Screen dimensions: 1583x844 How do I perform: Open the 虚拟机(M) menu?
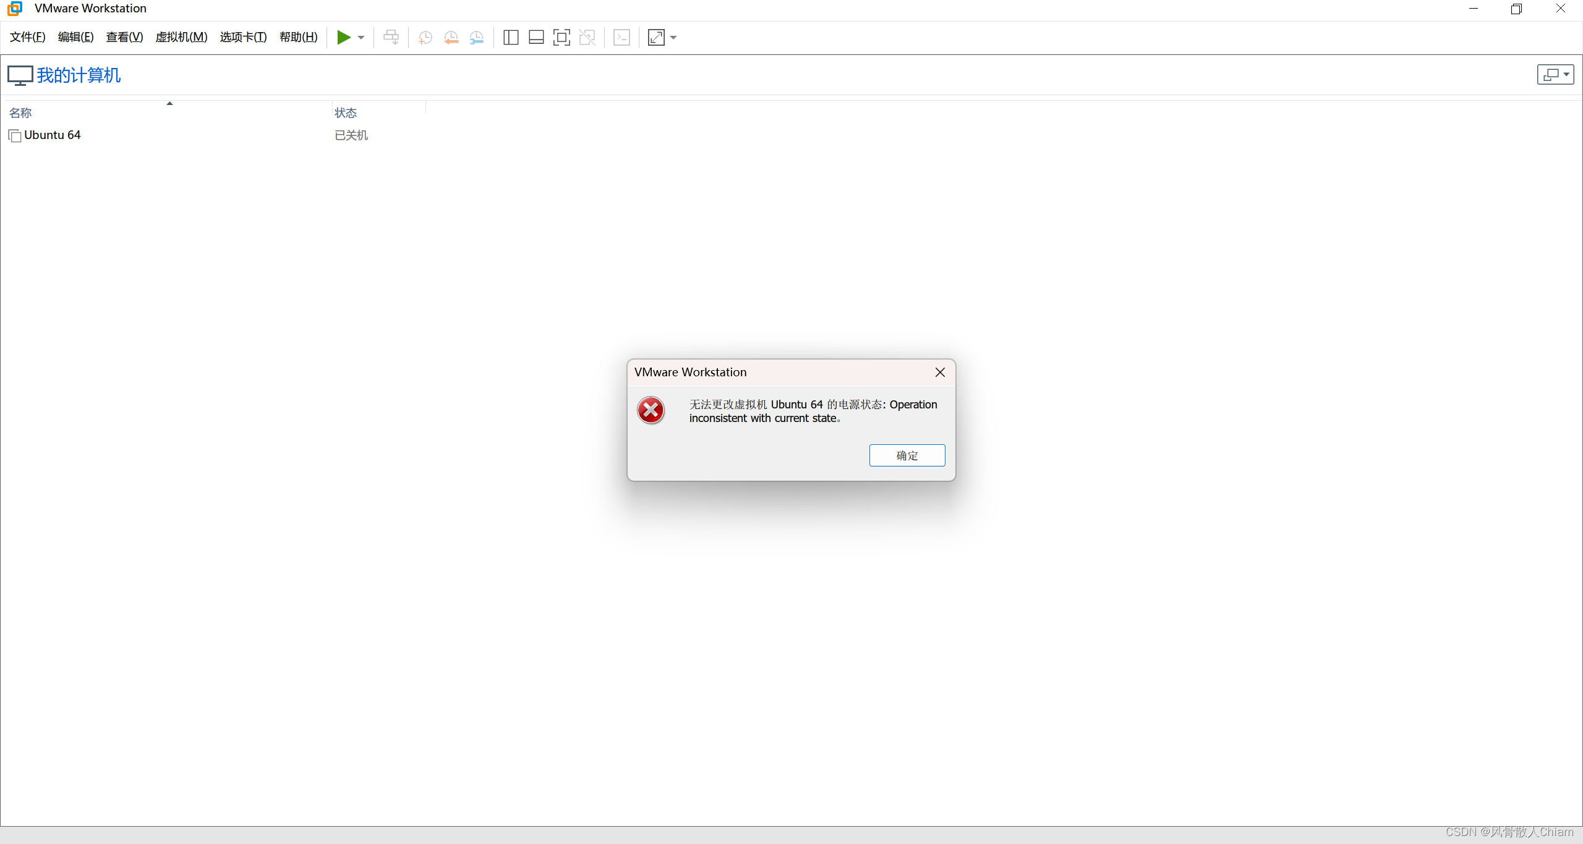pos(181,37)
